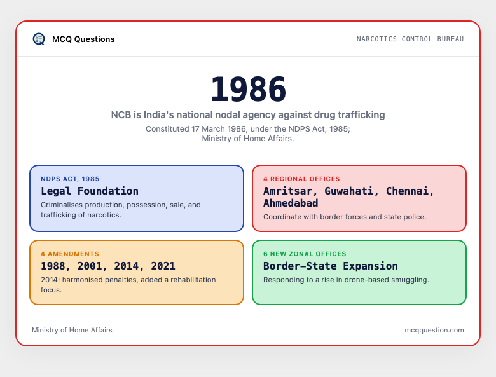Screen dimensions: 496x377
Task: Click the NDPS Act, 1985 label
Action: coord(70,179)
